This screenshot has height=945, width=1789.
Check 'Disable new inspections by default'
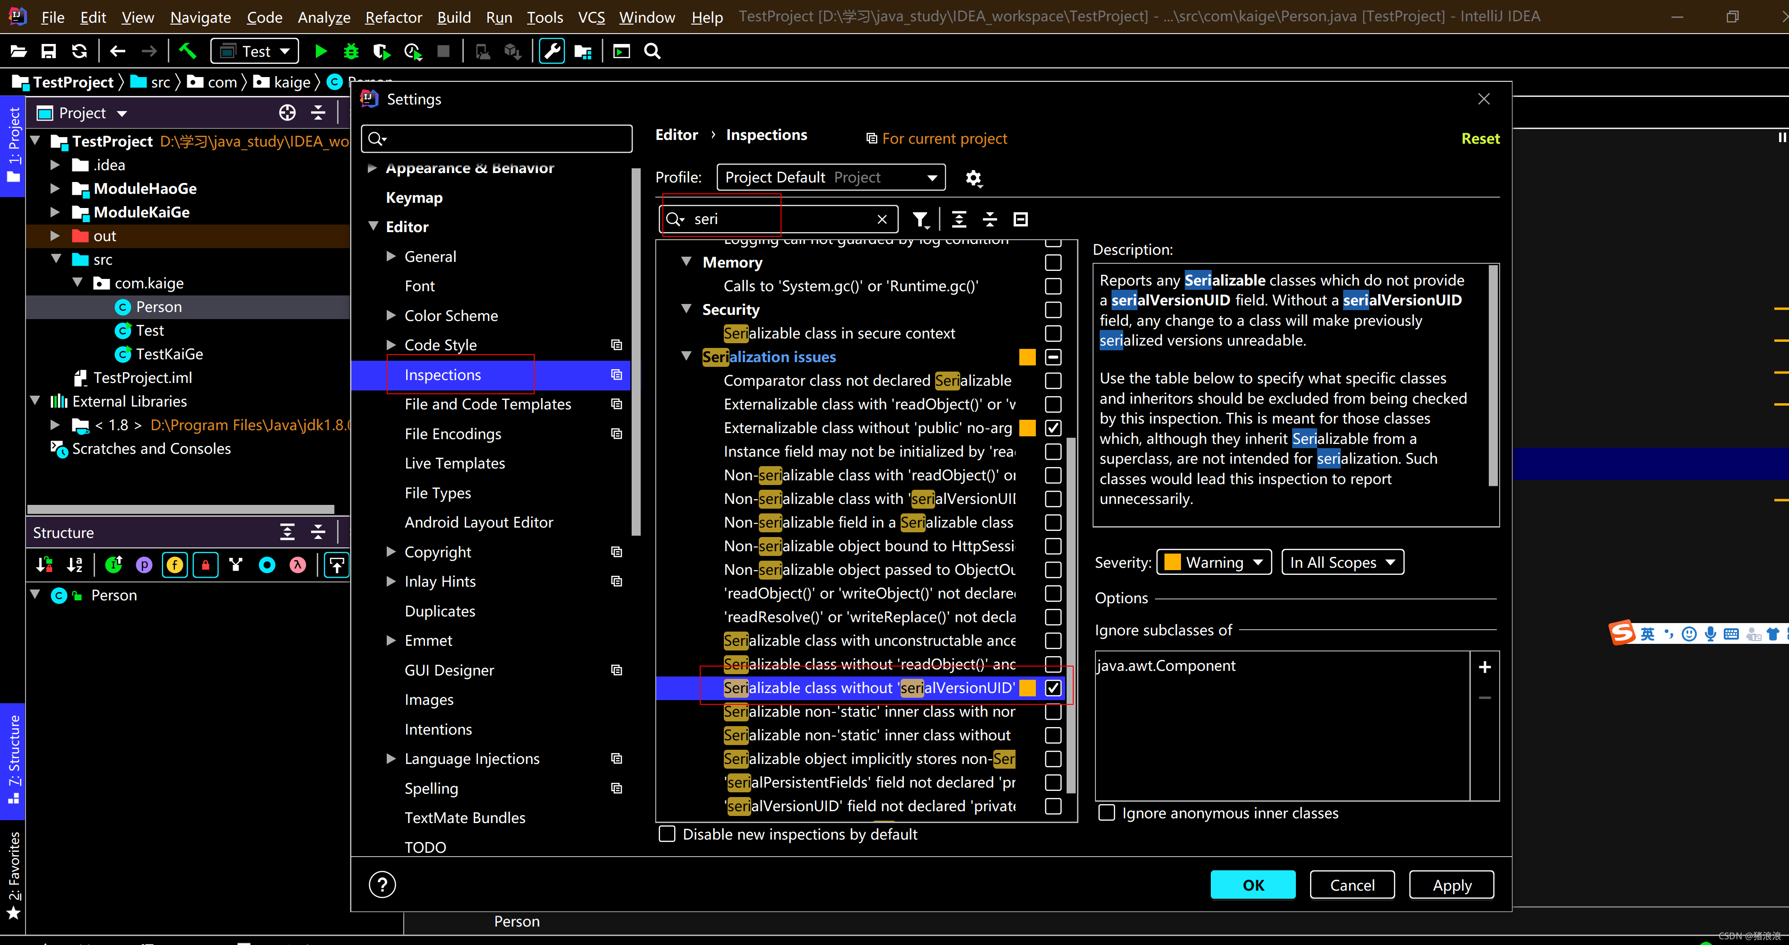coord(668,834)
